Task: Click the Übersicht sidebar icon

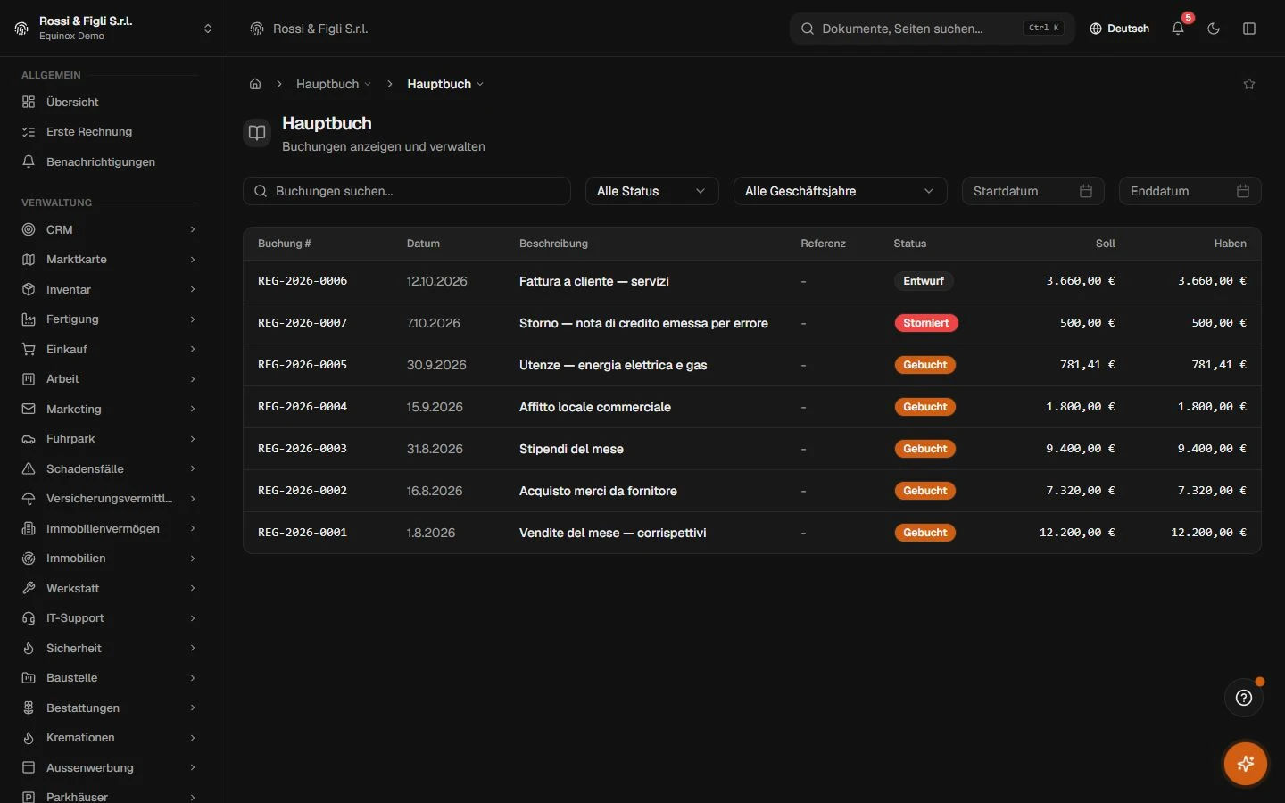Action: [x=29, y=102]
